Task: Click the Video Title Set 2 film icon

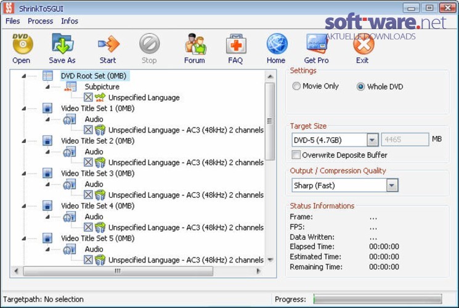Action: [47, 140]
